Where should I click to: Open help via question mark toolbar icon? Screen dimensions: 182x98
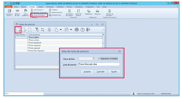(x=83, y=30)
